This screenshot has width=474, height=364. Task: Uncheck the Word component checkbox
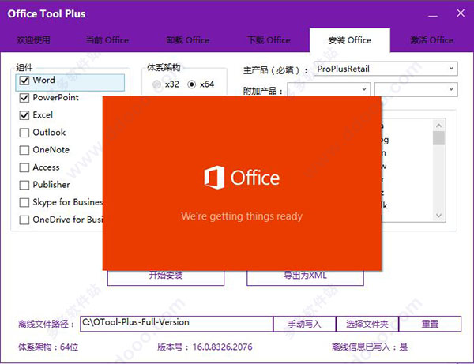(x=24, y=81)
